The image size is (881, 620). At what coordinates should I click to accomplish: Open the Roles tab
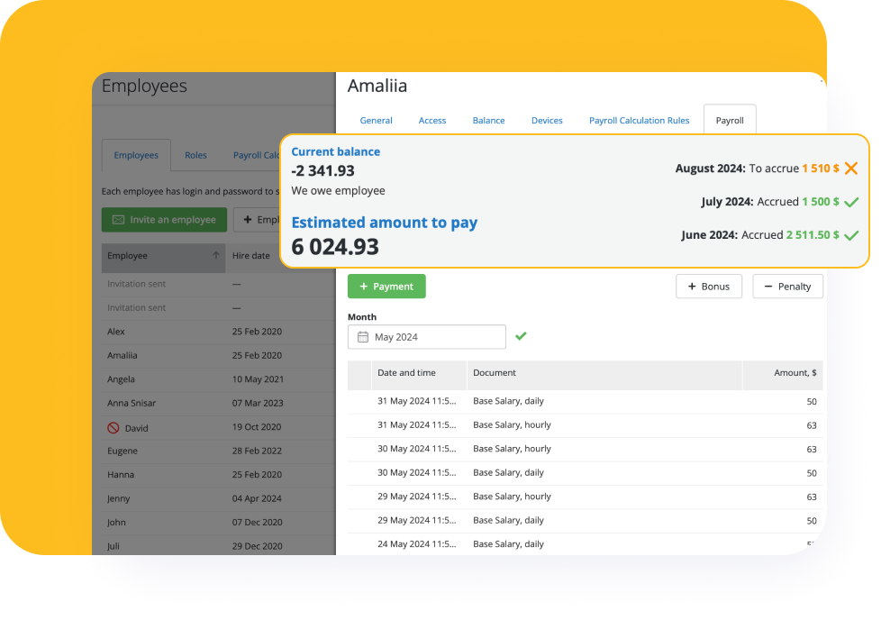[195, 155]
